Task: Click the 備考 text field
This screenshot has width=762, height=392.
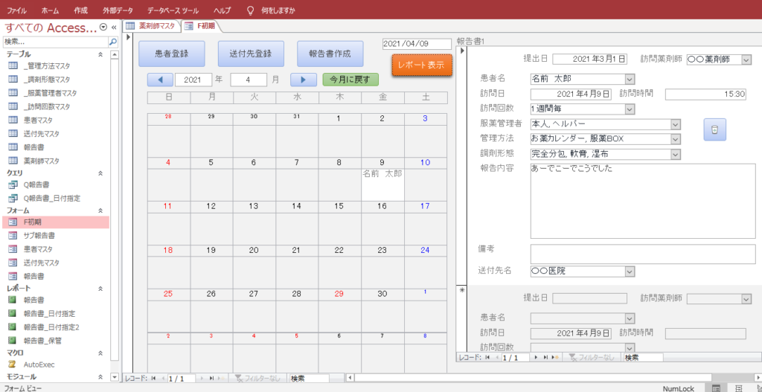Action: [642, 254]
